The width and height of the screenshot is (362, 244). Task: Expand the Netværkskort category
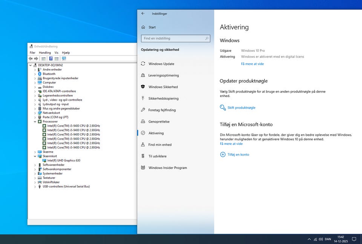[35, 113]
